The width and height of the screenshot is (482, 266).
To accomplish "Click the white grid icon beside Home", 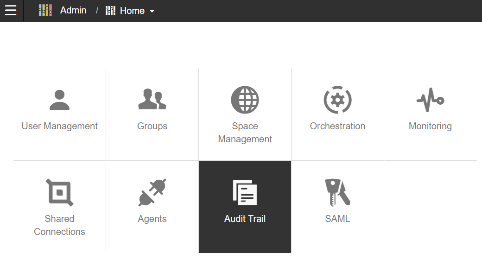I will coord(110,11).
